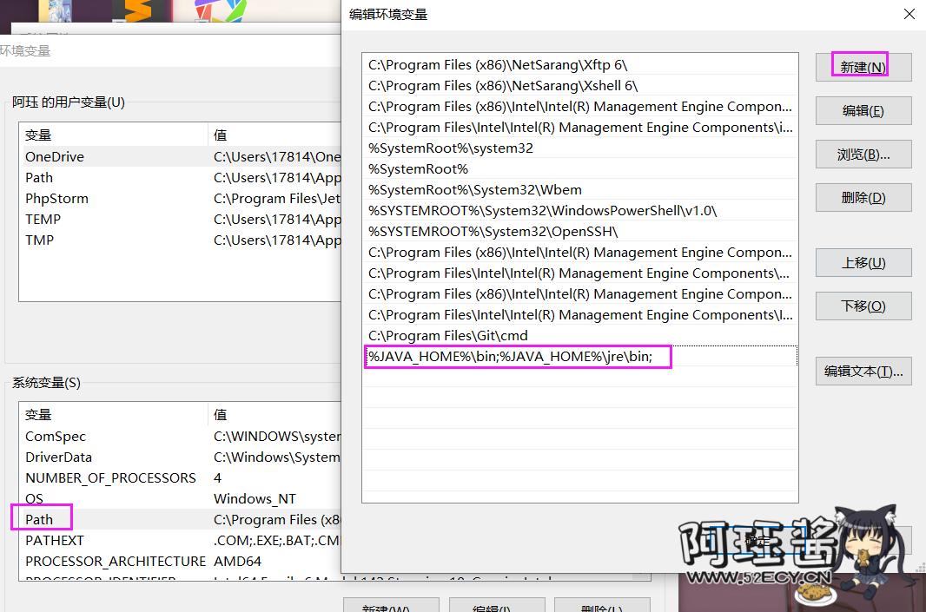This screenshot has width=926, height=612.
Task: Open the 编辑文本(T)... text editor
Action: (x=863, y=372)
